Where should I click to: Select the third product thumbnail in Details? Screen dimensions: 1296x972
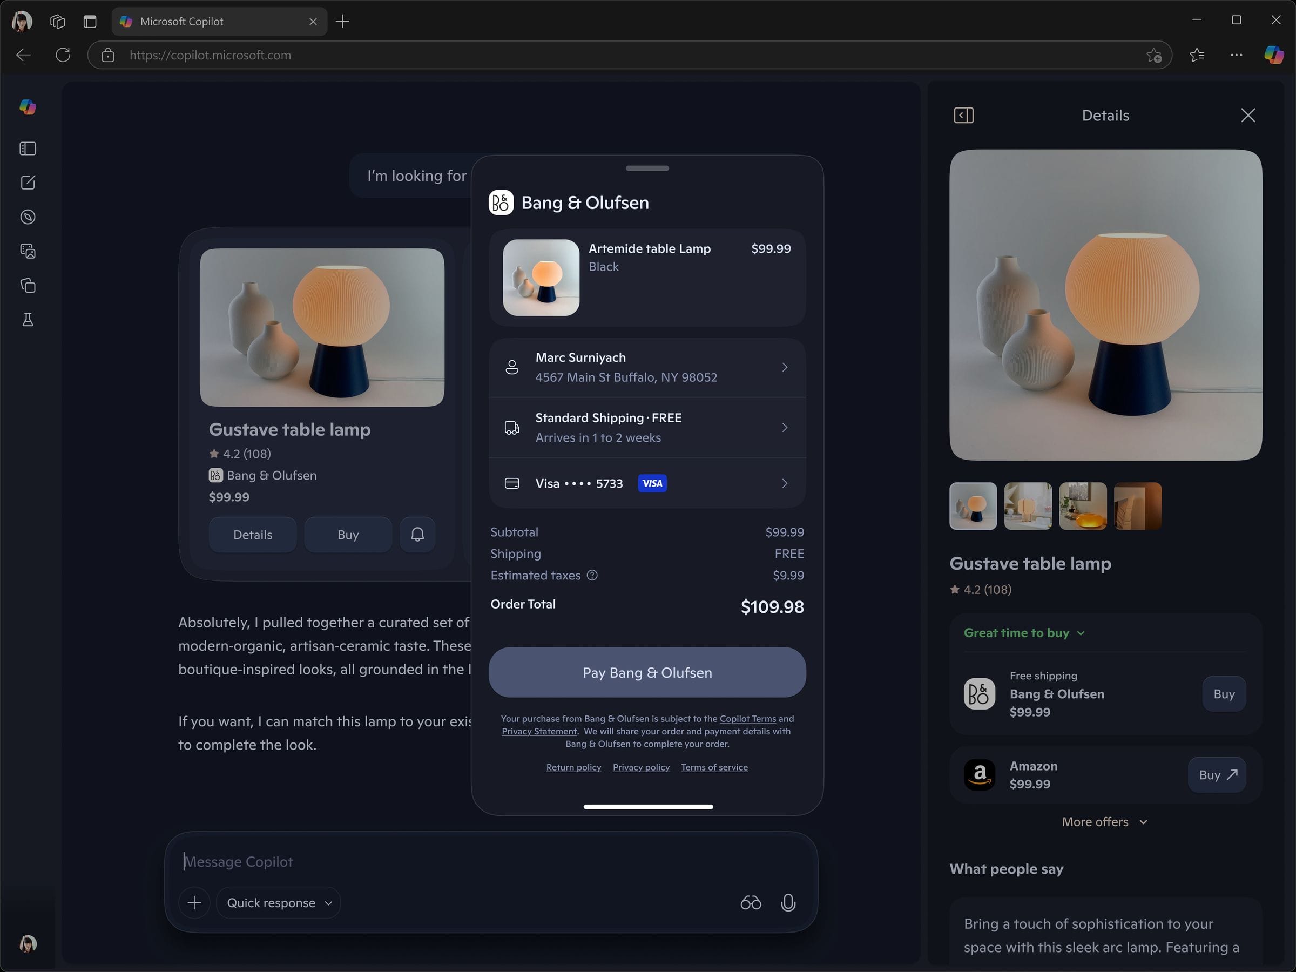tap(1083, 506)
